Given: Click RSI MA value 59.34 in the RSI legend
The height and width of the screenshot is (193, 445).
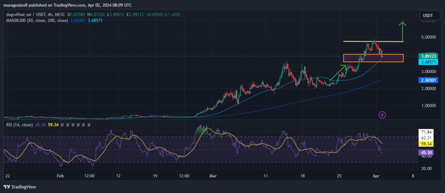Looking at the screenshot, I should pos(53,125).
